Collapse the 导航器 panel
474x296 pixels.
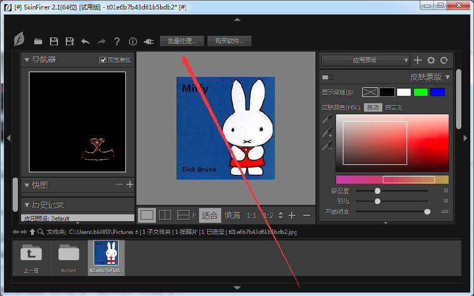click(27, 60)
